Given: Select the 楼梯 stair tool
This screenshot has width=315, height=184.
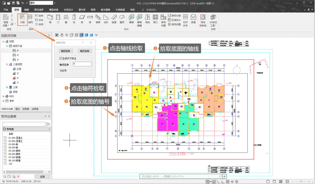Looking at the screenshot, I should point(98,19).
